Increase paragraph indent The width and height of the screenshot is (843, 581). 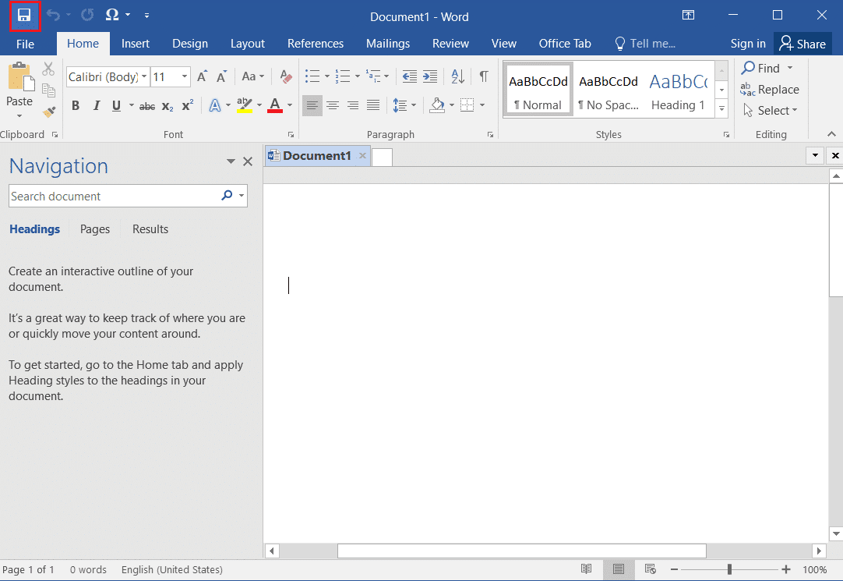[x=430, y=76]
